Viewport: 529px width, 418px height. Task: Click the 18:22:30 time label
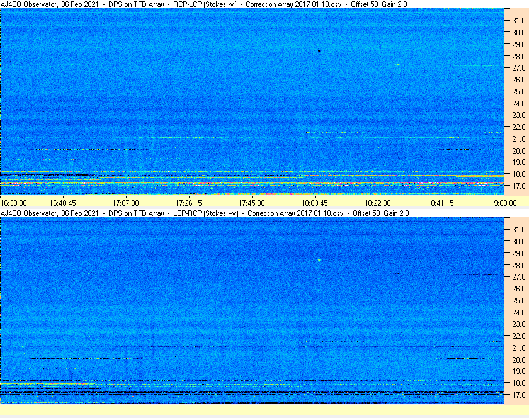377,203
